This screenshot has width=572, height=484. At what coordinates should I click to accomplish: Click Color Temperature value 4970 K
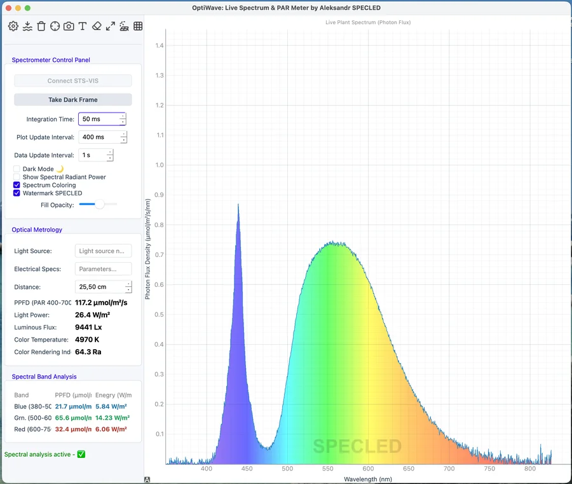(x=87, y=340)
